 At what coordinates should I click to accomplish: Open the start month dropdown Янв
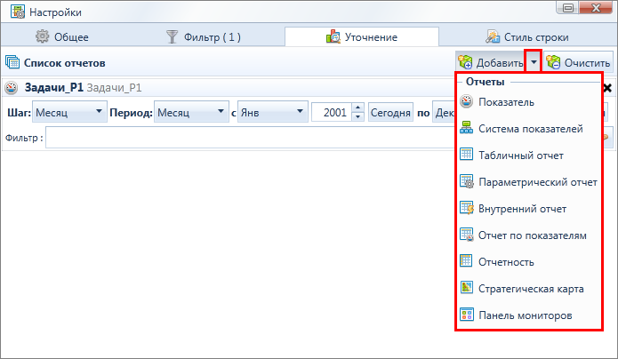(x=273, y=112)
